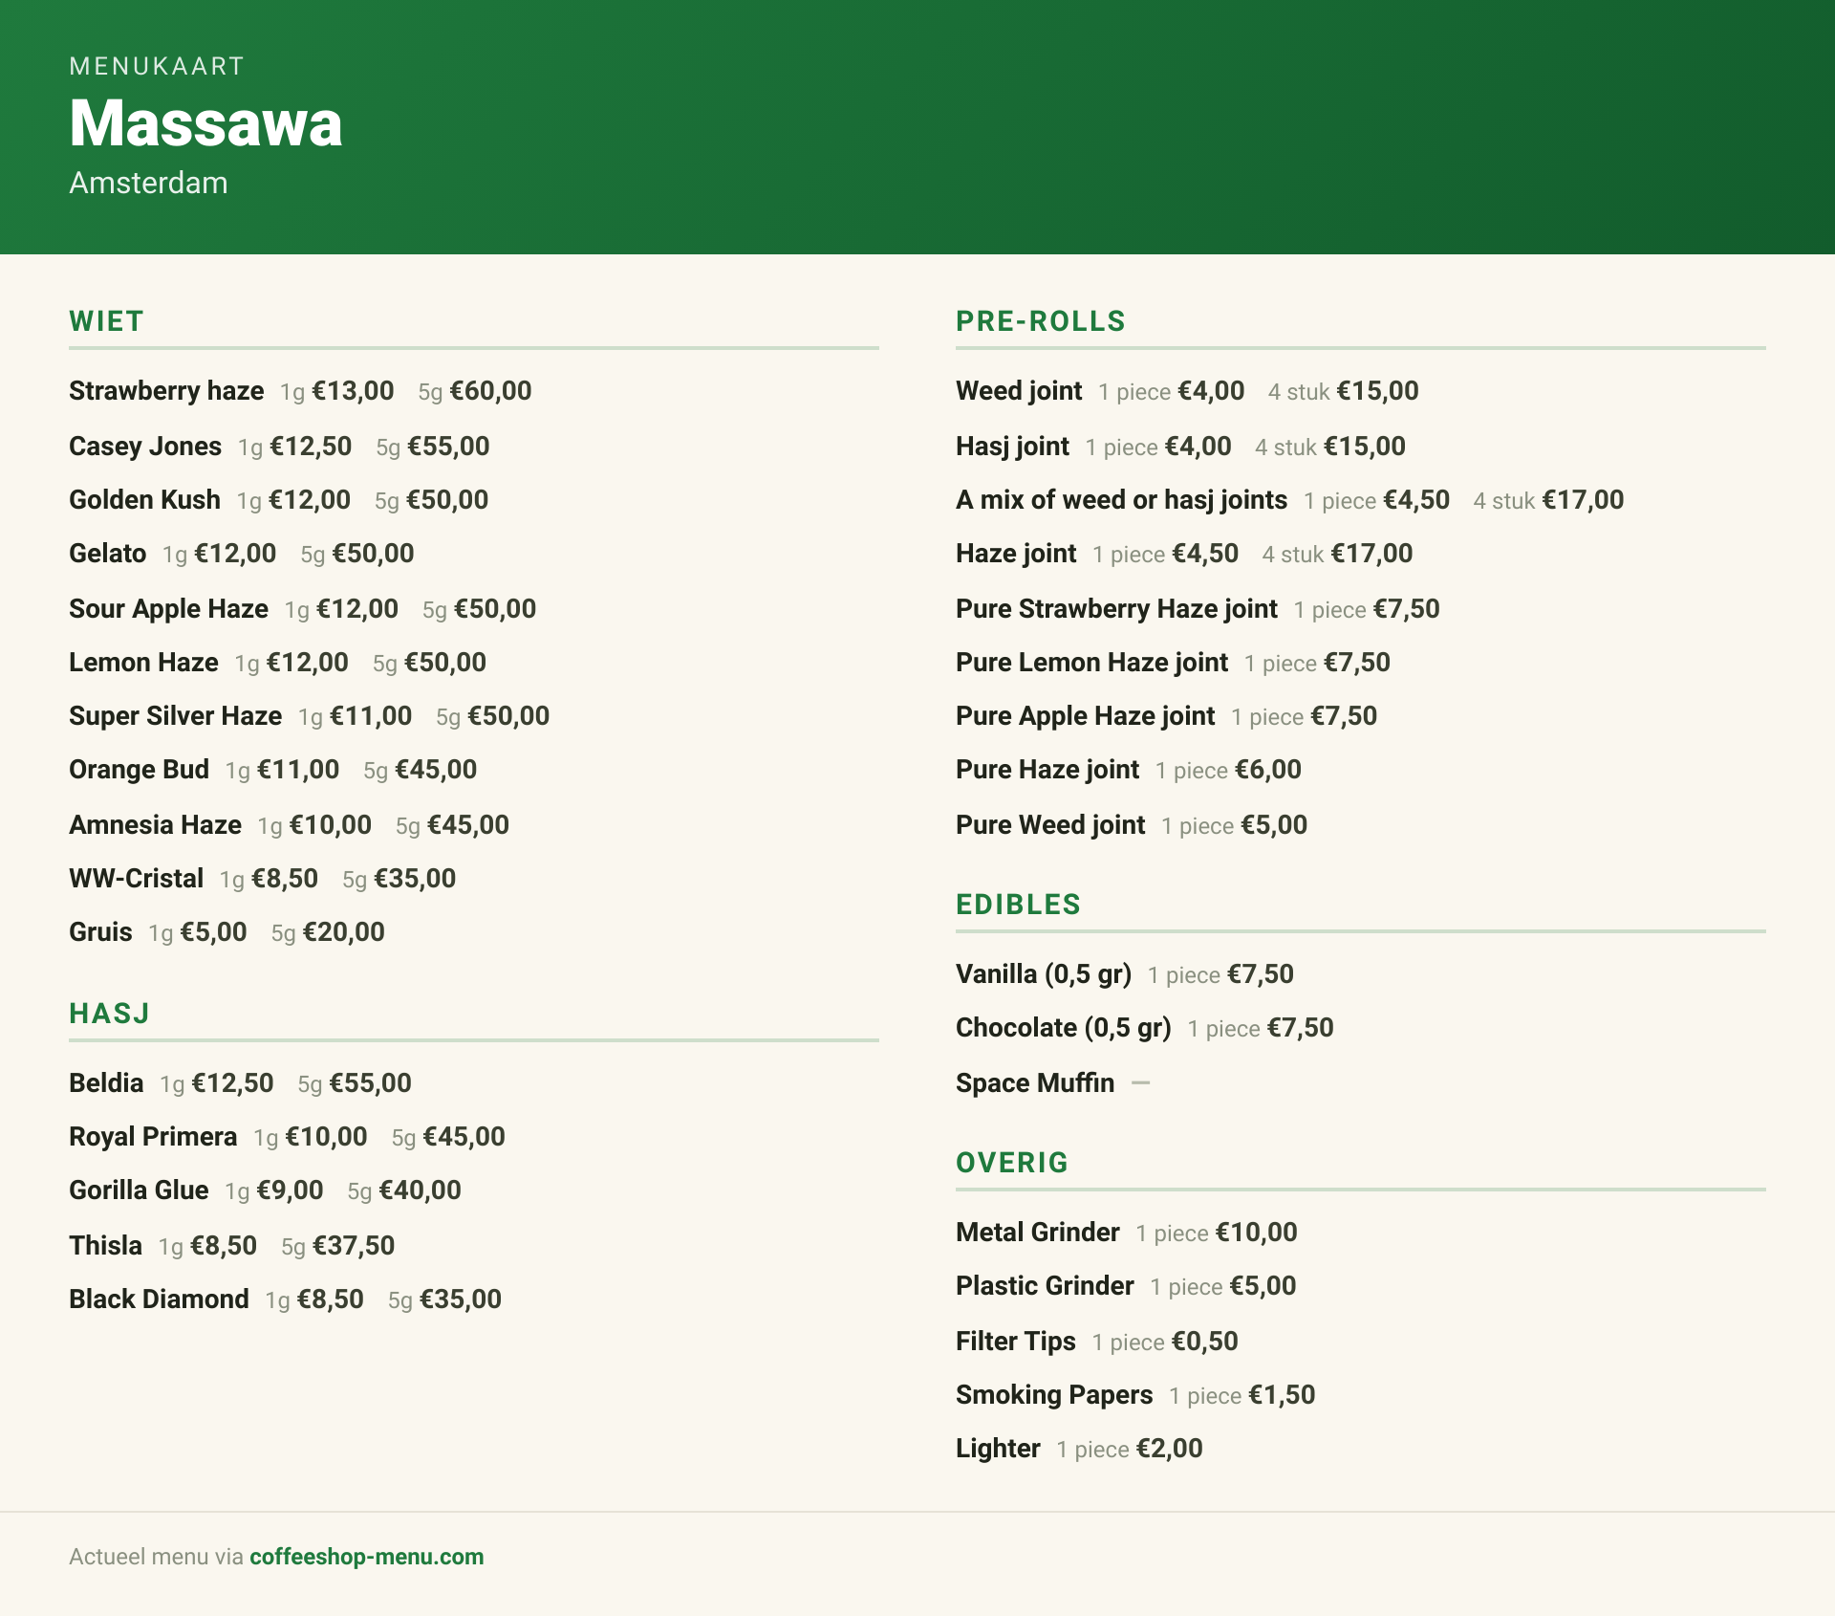
Task: Select the HASJ section heading
Action: click(109, 1014)
